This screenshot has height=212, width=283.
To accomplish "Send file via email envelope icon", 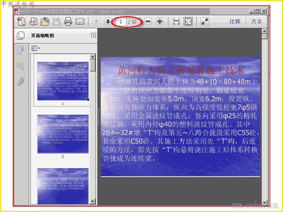I will 80,22.
